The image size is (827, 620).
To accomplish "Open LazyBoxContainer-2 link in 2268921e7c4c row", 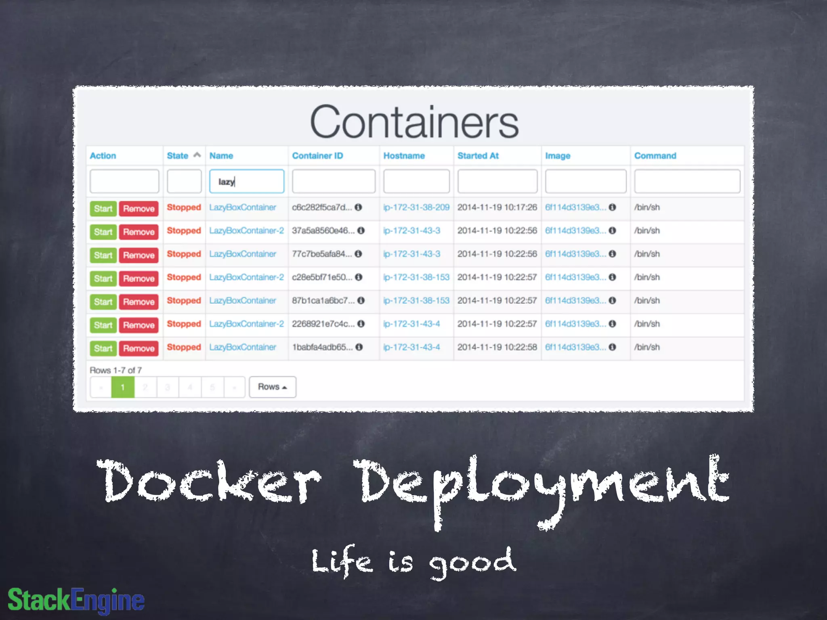I will point(247,324).
